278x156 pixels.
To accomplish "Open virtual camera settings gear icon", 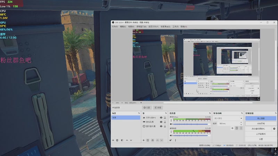I will click(x=274, y=129).
